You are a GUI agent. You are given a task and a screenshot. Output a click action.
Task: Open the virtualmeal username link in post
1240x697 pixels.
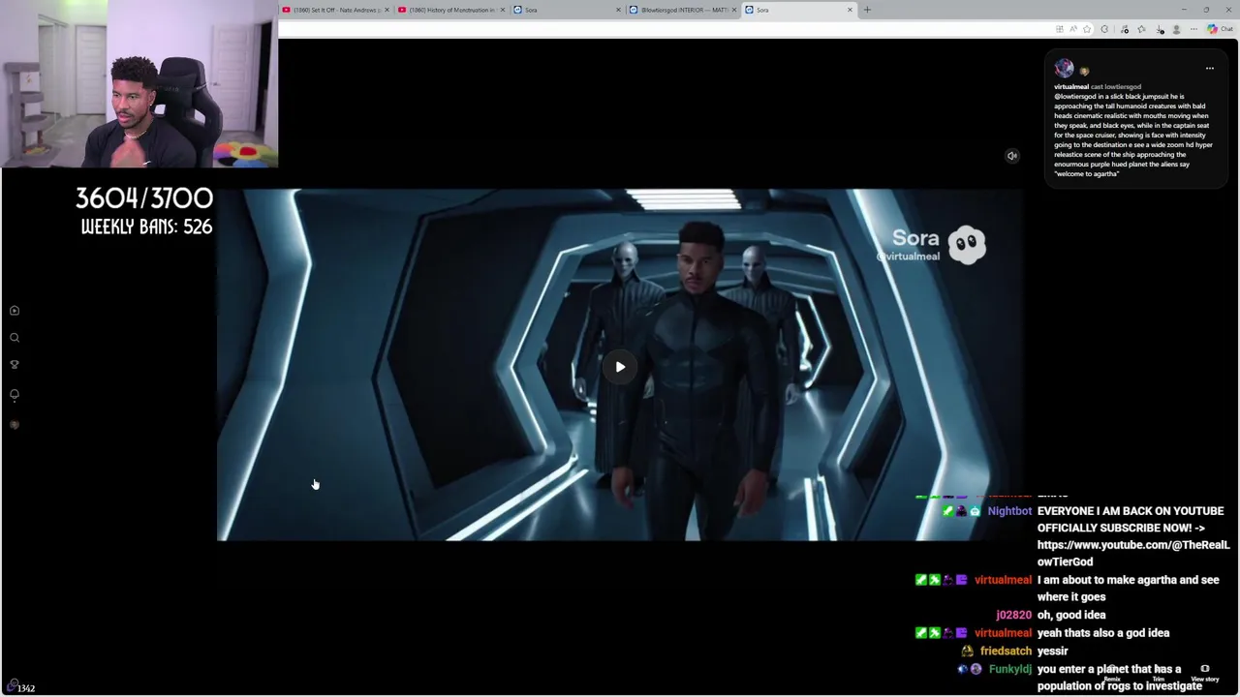pos(1071,87)
